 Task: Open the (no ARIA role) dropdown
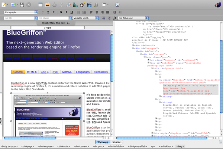(133, 18)
